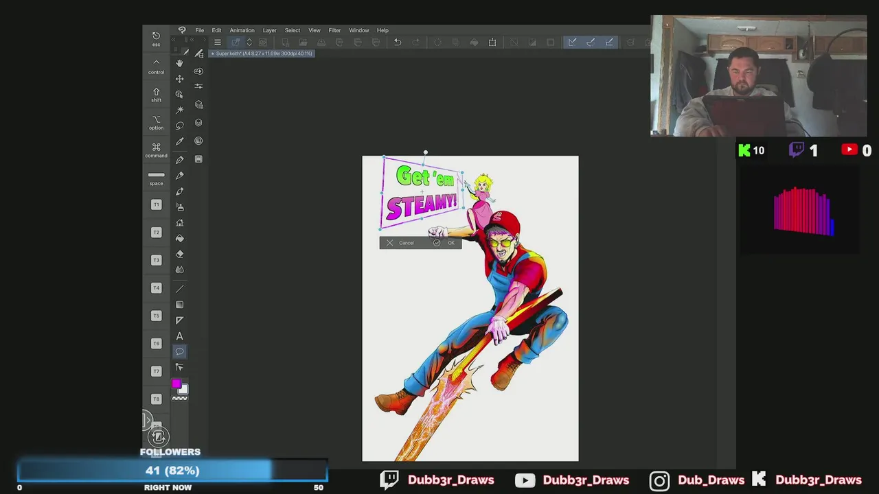The image size is (879, 494).
Task: Click the Undo arrow in command bar
Action: (x=397, y=43)
